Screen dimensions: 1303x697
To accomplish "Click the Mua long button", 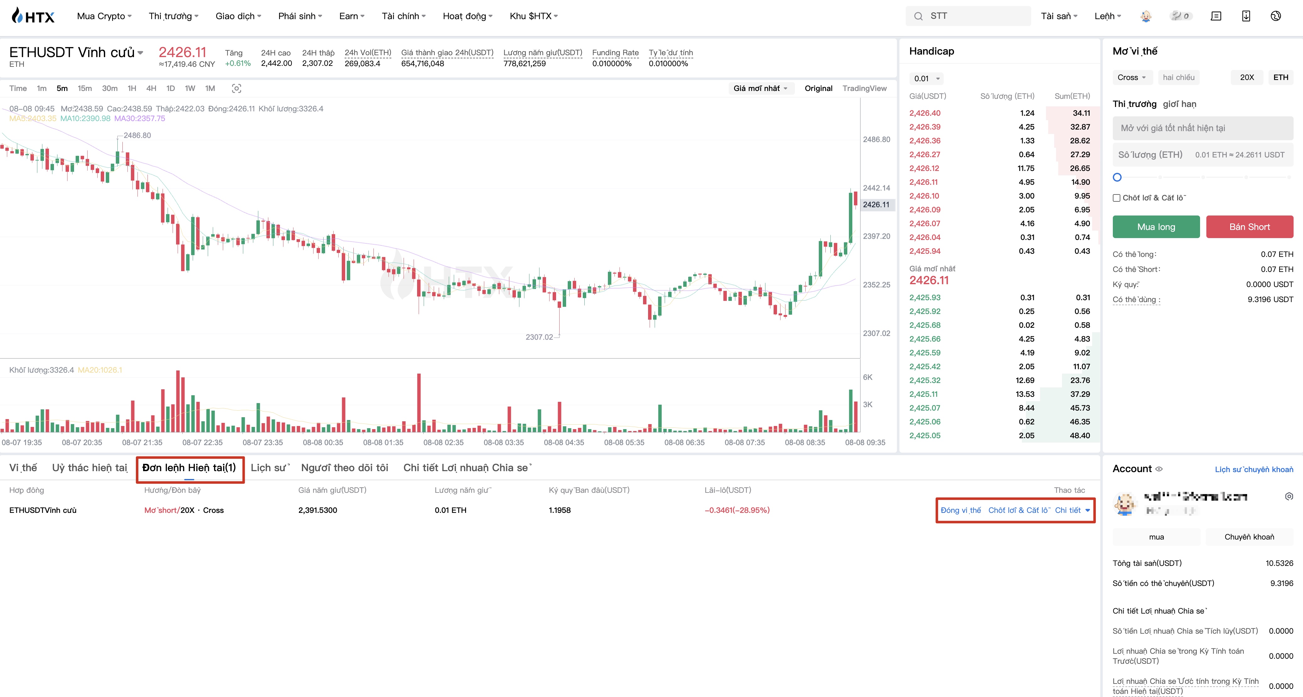I will (x=1156, y=227).
